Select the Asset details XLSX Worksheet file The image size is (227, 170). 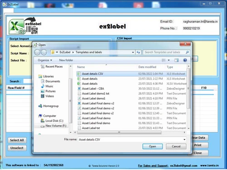click(131, 83)
